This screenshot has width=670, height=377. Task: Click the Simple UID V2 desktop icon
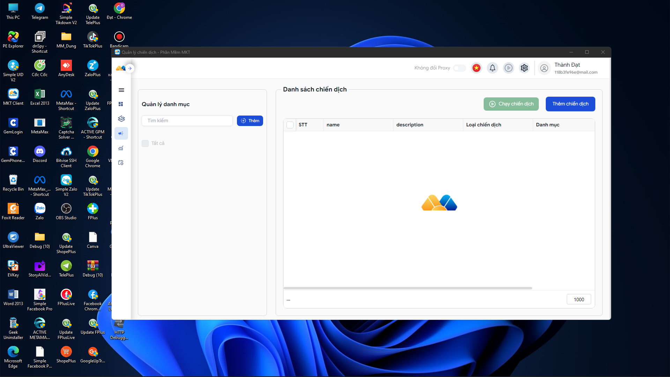click(x=13, y=71)
